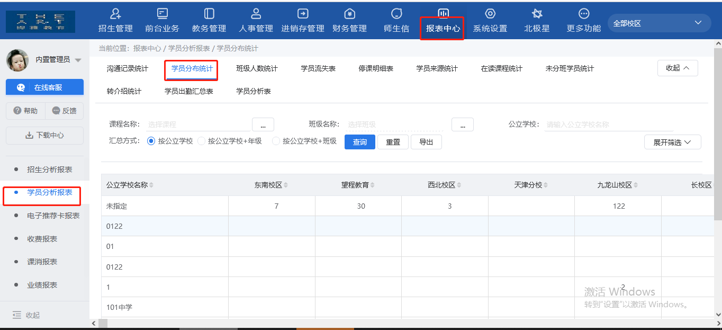Sort by 里程教育 column

[372, 185]
